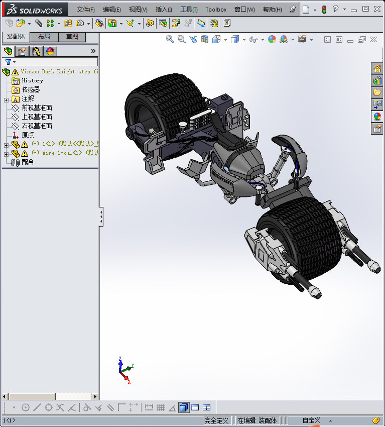Click the Zoom to Fit magnifier icon
This screenshot has height=427, width=385.
170,40
